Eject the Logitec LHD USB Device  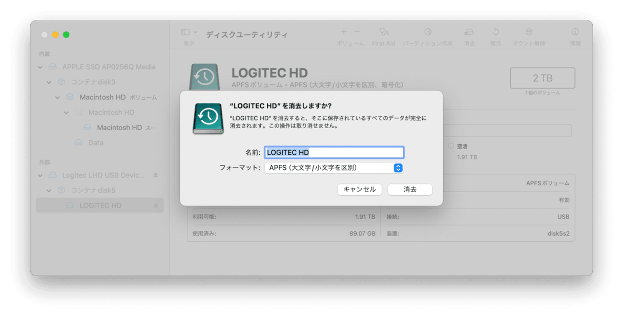tap(156, 175)
